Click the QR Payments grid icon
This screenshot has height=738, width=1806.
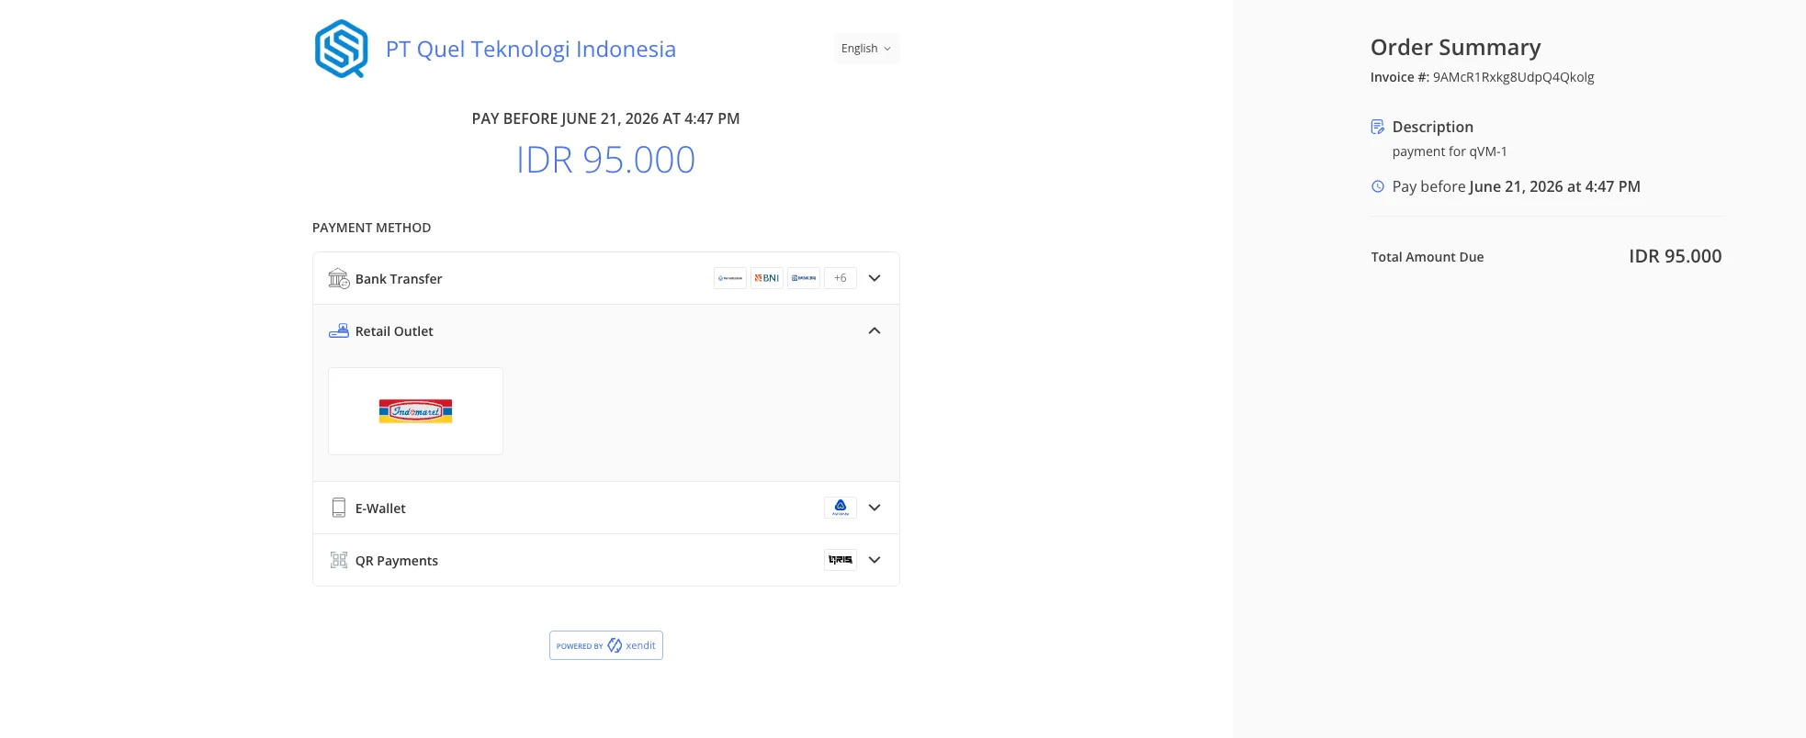point(339,560)
